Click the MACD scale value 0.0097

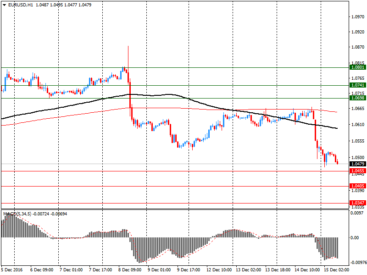[x=357, y=213]
